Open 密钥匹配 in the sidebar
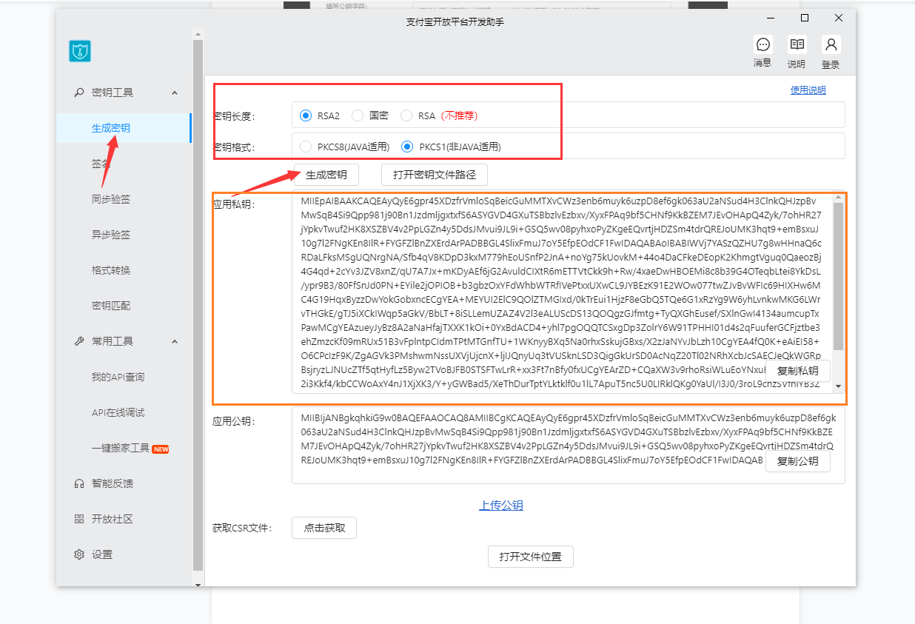Viewport: 915px width, 624px height. pos(111,306)
